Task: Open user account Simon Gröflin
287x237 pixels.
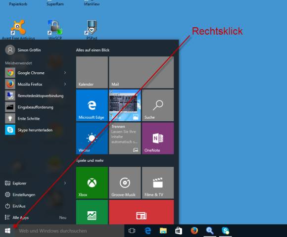Action: 23,50
